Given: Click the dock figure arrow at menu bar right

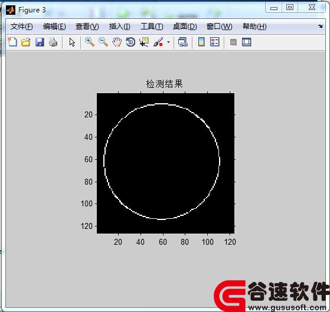Looking at the screenshot, I should click(321, 27).
